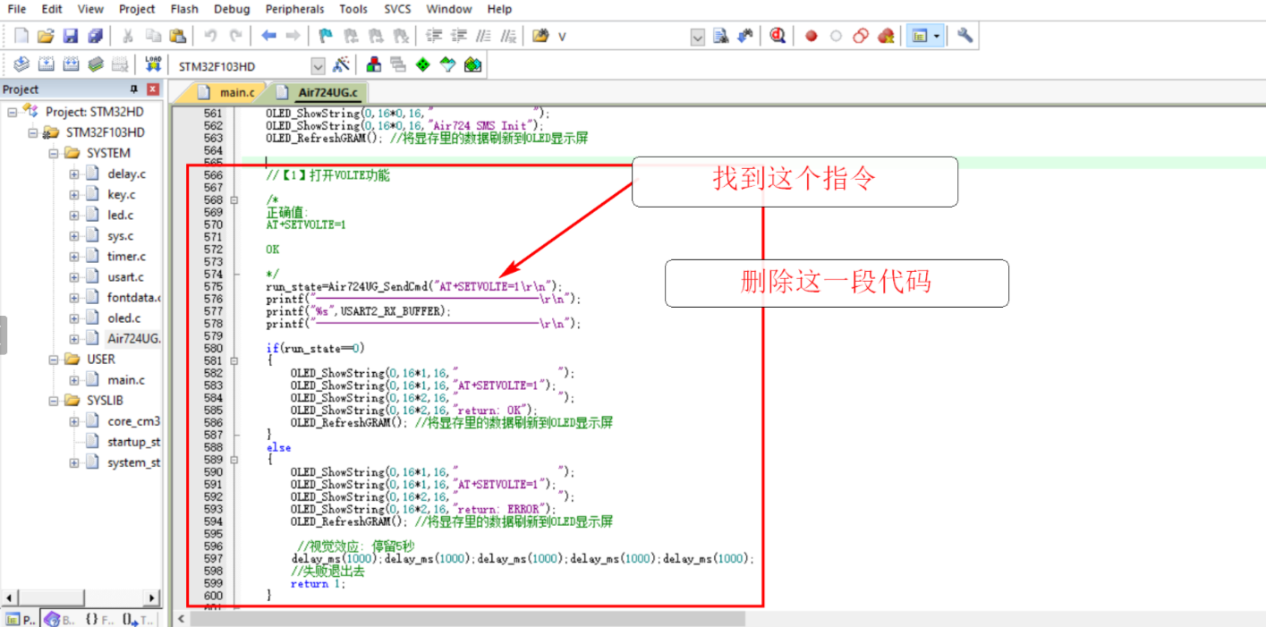This screenshot has height=627, width=1266.
Task: Open the SVCS menu
Action: [x=398, y=9]
